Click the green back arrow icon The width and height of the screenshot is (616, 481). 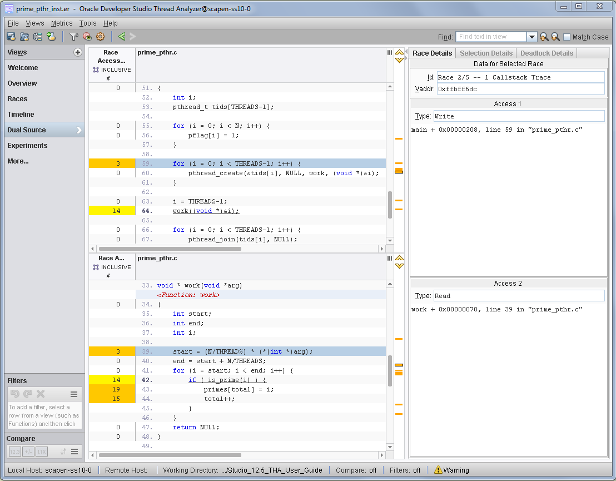point(121,37)
